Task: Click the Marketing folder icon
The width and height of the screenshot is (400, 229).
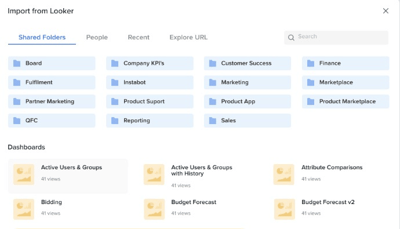Action: pos(213,82)
